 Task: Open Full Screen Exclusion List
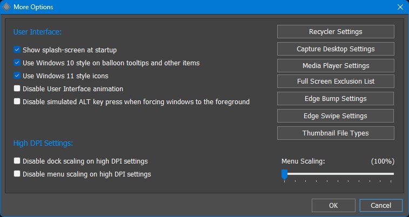[336, 82]
